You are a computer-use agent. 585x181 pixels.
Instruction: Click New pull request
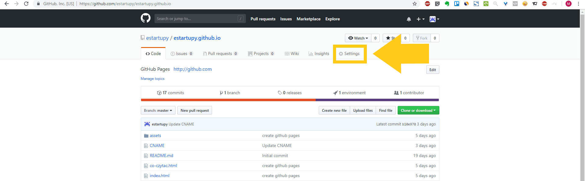195,110
